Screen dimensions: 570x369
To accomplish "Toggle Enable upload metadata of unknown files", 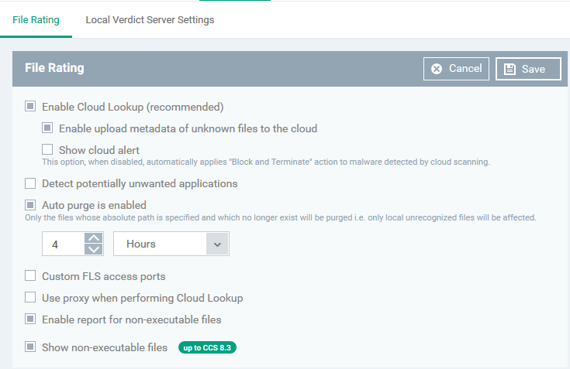I will click(47, 128).
